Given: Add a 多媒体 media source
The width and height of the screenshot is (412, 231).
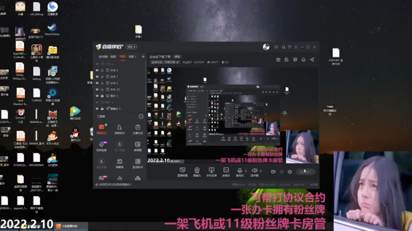Looking at the screenshot, I should 226,172.
